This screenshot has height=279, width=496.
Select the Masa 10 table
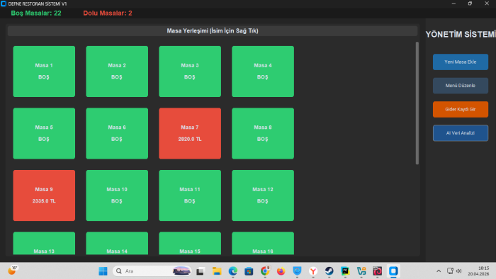[117, 195]
